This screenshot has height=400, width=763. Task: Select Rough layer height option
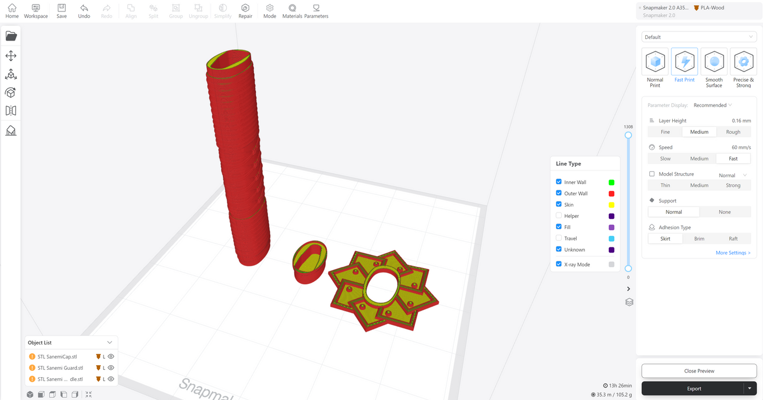733,132
